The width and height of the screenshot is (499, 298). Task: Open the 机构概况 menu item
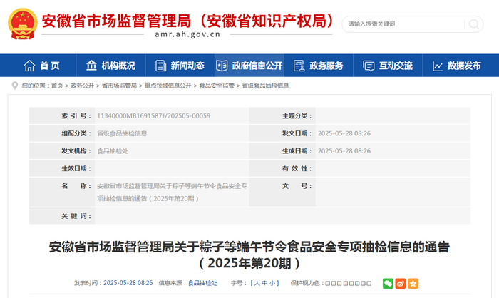click(118, 66)
